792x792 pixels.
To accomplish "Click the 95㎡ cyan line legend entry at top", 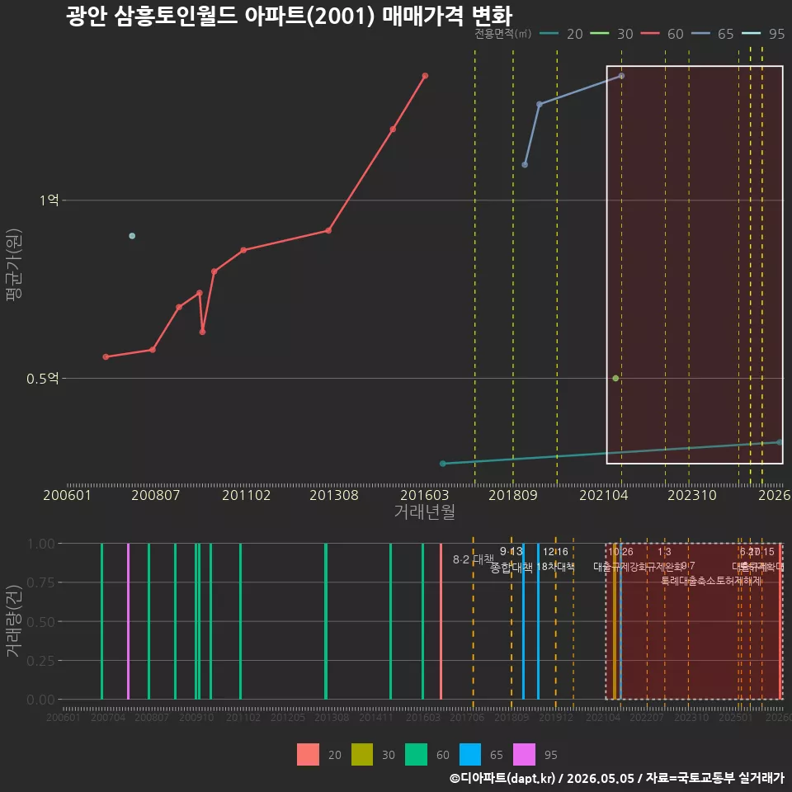I will [762, 34].
